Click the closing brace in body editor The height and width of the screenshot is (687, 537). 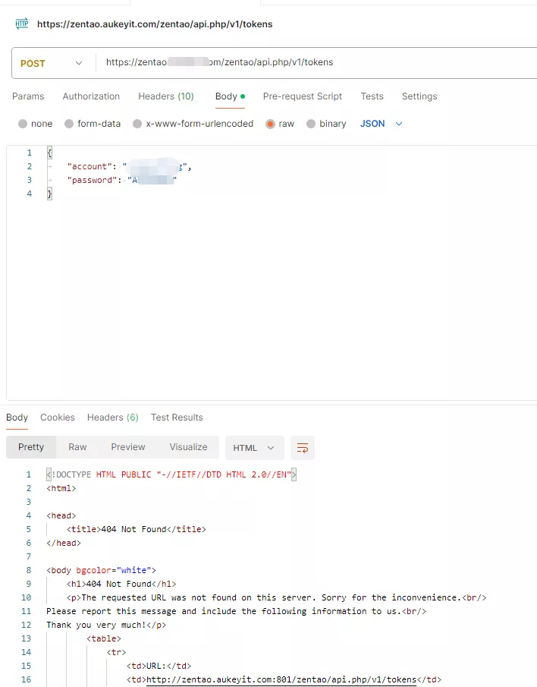(49, 194)
